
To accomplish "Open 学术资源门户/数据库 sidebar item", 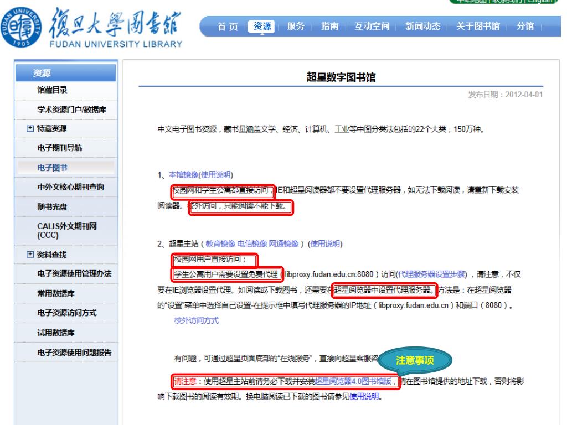I will [71, 110].
